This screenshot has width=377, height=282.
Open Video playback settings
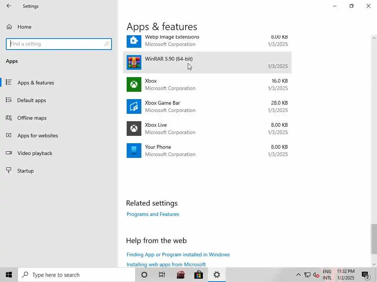click(x=35, y=153)
